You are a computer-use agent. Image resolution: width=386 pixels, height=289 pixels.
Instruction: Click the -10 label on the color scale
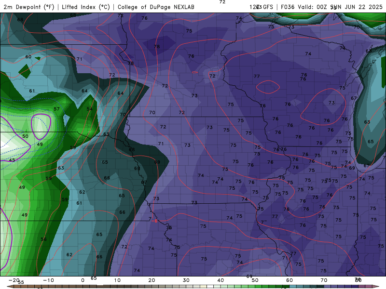pyautogui.click(x=48, y=280)
